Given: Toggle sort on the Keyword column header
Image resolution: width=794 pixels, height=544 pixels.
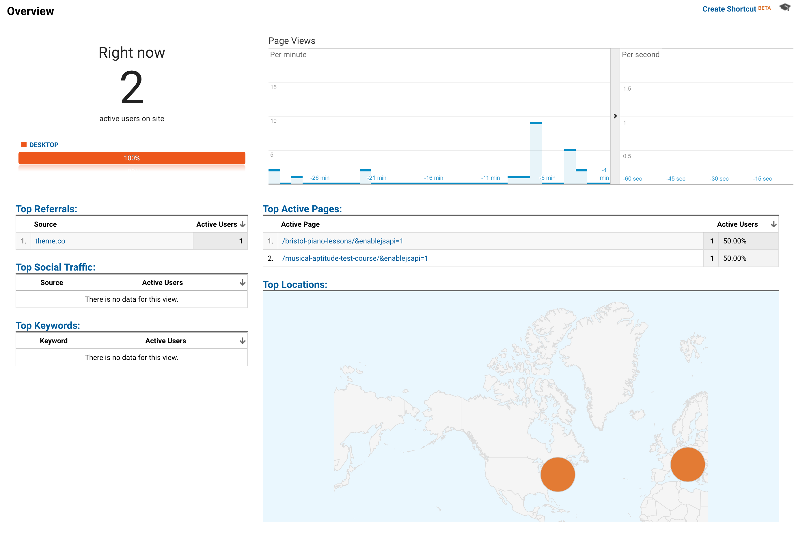Looking at the screenshot, I should click(x=54, y=340).
